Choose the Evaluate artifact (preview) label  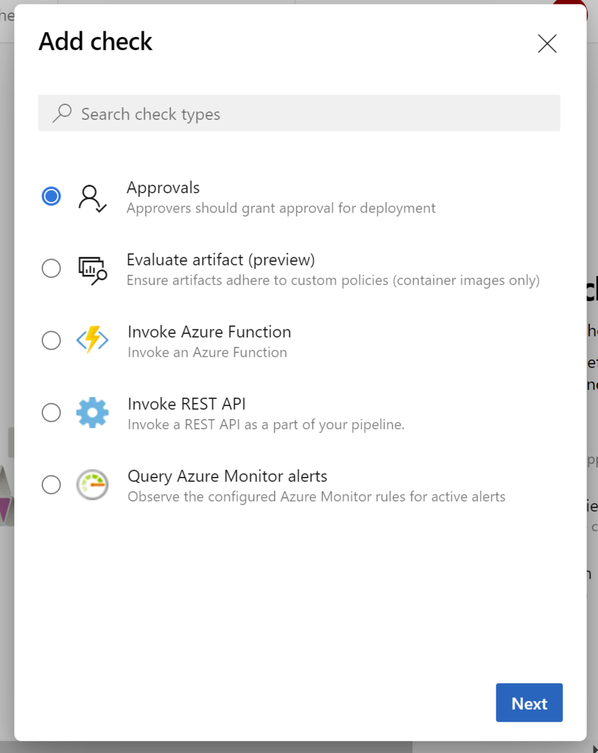pyautogui.click(x=221, y=260)
